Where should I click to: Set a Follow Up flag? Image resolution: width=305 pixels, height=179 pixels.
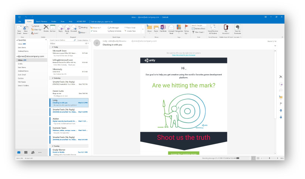click(x=187, y=29)
